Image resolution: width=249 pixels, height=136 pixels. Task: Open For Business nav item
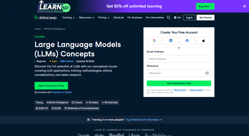pos(135,18)
